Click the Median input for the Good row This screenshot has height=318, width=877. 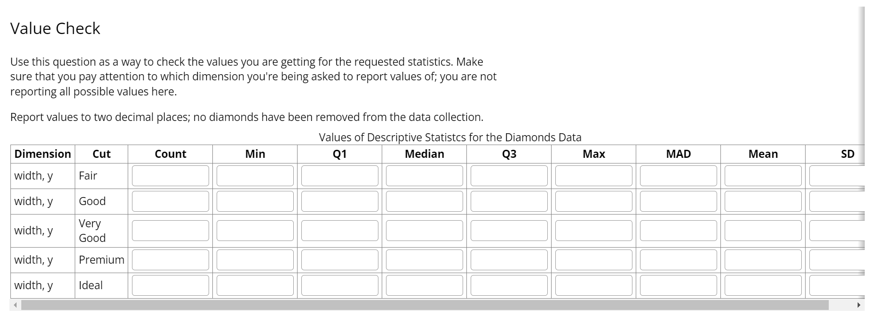(424, 201)
